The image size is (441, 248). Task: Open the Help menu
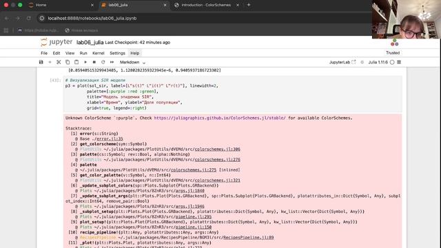(x=135, y=53)
